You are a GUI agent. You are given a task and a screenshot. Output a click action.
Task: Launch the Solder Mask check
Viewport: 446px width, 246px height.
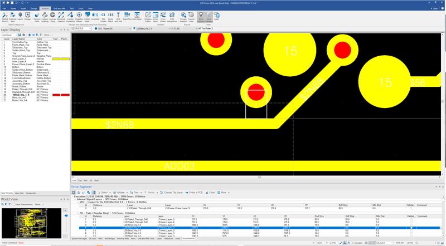[88, 17]
